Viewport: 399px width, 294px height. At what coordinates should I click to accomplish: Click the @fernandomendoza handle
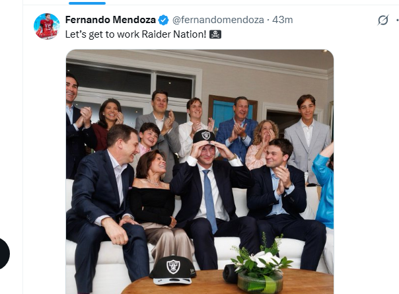[219, 20]
